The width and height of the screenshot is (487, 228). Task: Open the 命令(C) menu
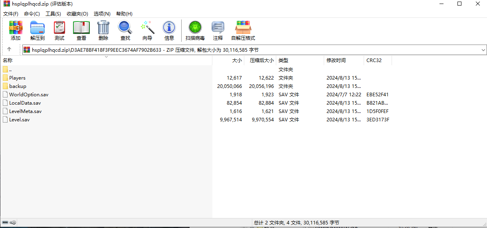(32, 14)
